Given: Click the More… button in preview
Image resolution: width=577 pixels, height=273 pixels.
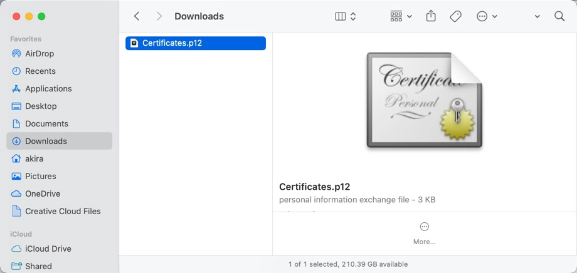Looking at the screenshot, I should click(x=425, y=233).
